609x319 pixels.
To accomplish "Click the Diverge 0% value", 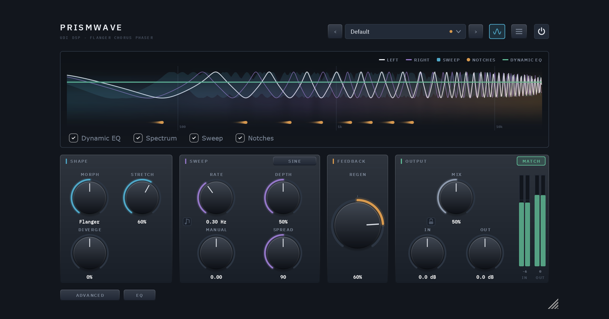I will pos(89,277).
